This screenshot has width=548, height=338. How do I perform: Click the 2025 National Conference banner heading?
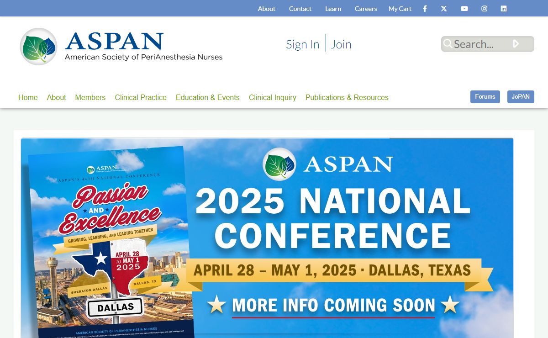(333, 218)
